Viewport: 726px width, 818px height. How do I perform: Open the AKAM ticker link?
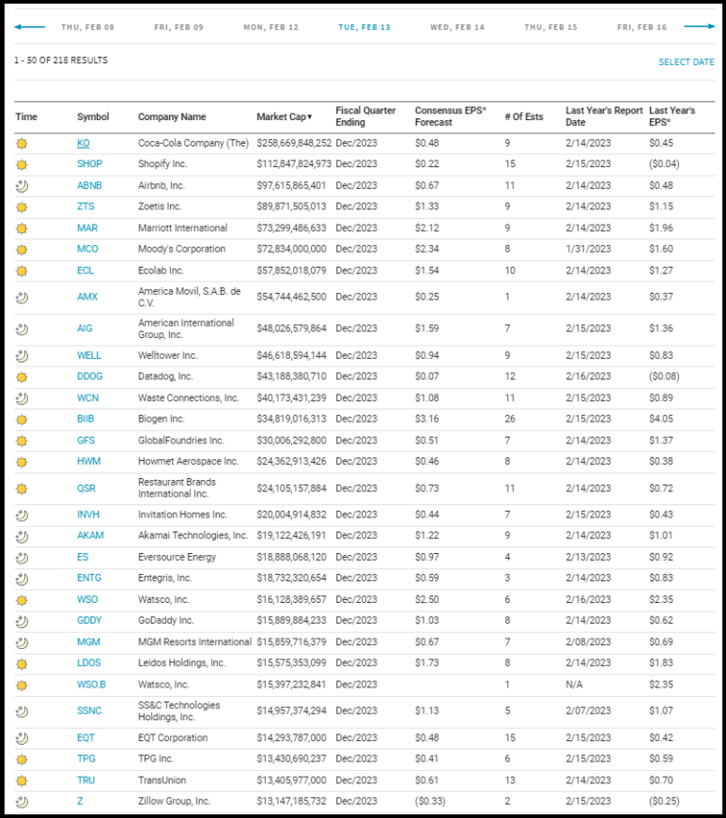90,535
